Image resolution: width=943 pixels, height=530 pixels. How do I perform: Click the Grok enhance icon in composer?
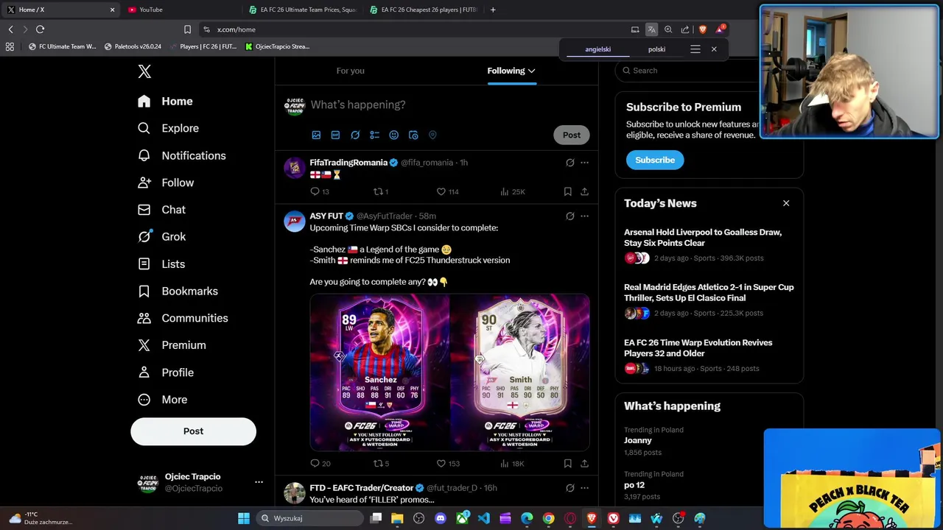[355, 135]
